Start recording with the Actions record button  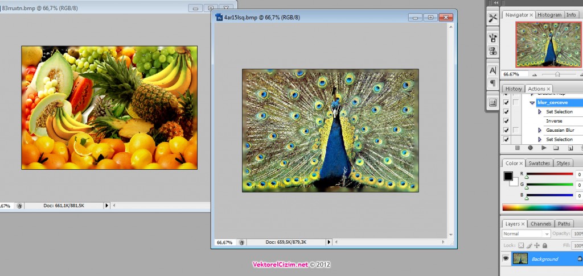[531, 148]
